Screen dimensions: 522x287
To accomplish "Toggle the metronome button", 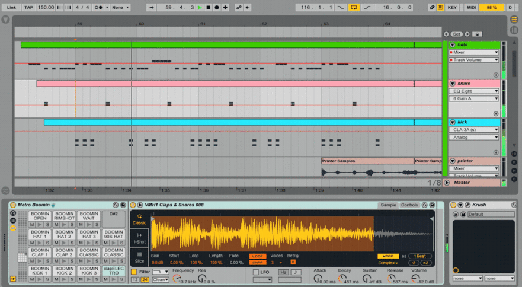I will (x=98, y=7).
